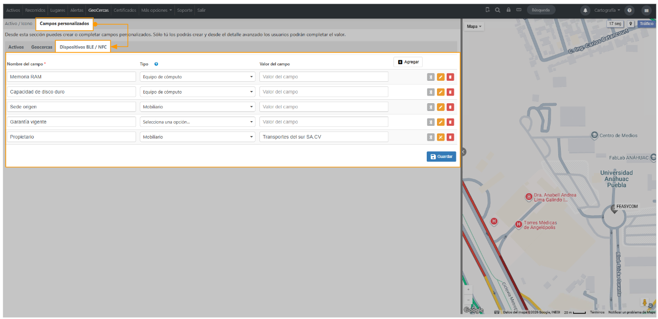Click the map pin marker button

click(x=631, y=24)
